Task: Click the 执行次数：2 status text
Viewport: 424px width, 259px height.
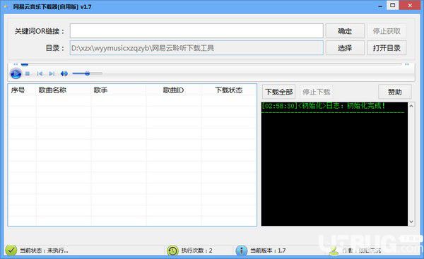Action: [x=196, y=251]
